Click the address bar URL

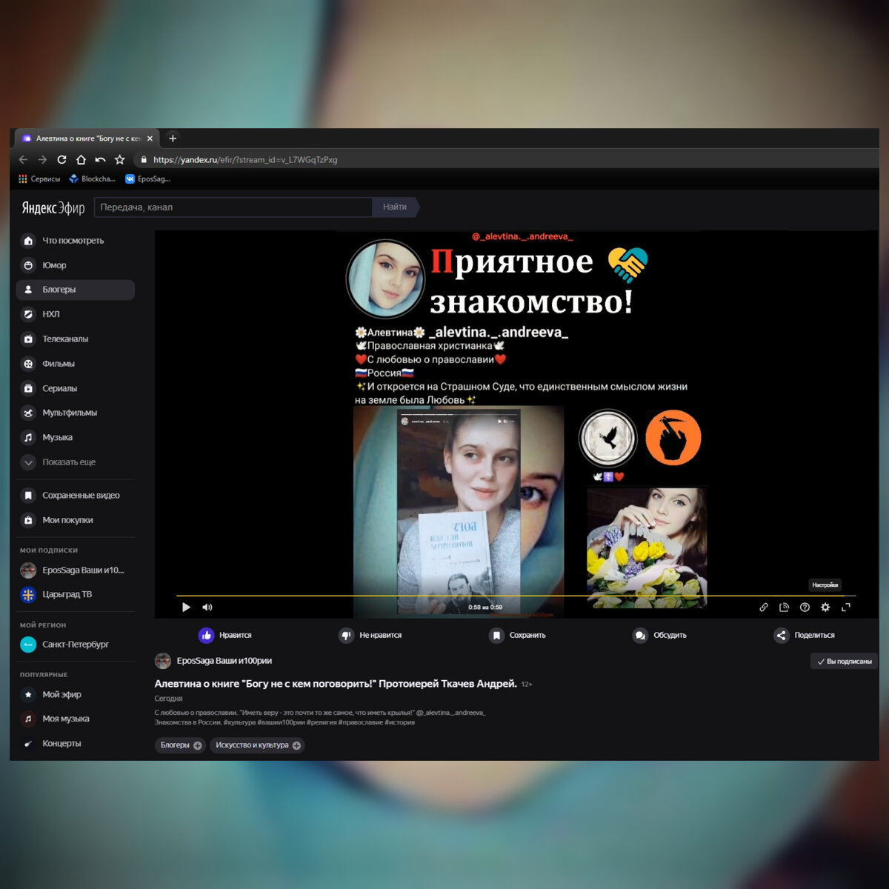point(245,160)
